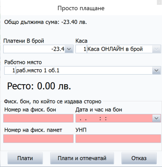Click the Плати и отпечатай button
162x167 pixels.
[82, 158]
